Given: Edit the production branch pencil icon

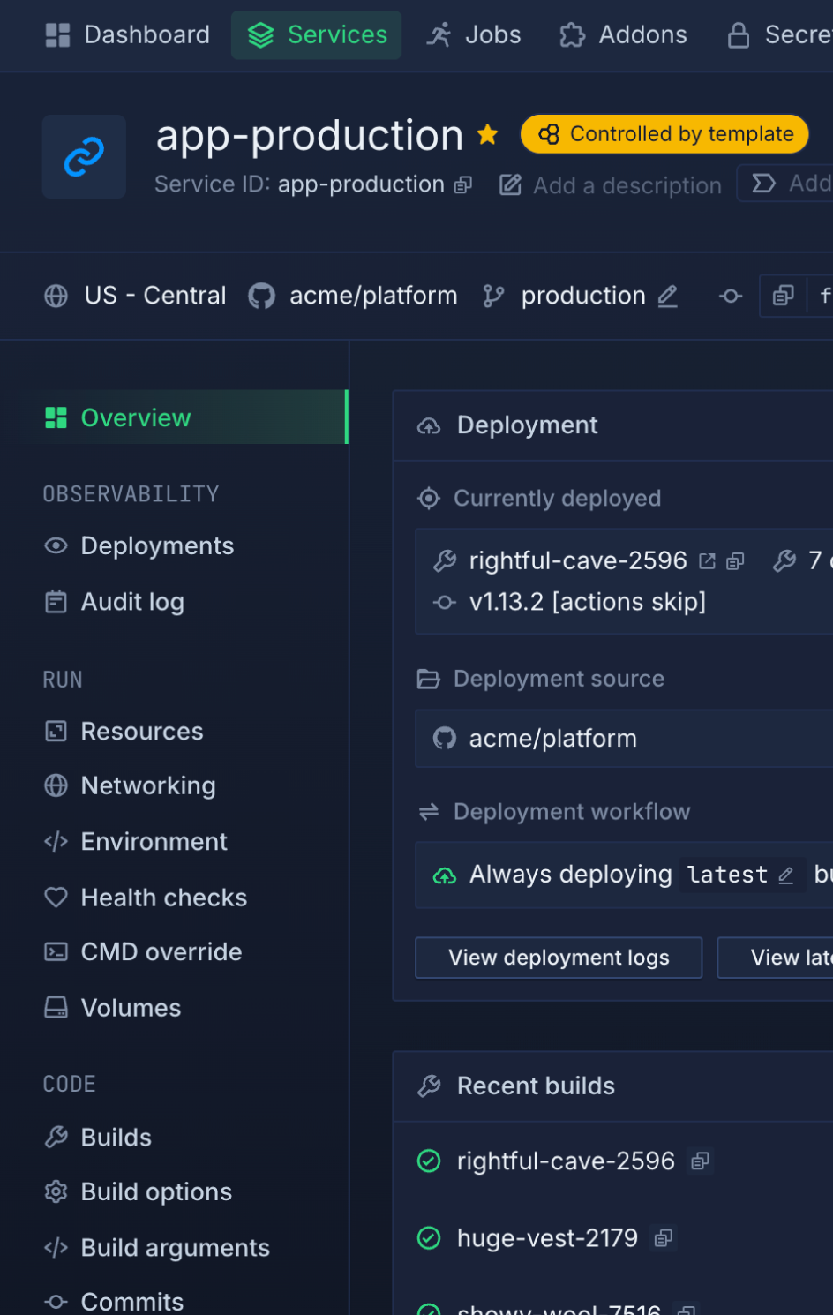Looking at the screenshot, I should pos(668,297).
